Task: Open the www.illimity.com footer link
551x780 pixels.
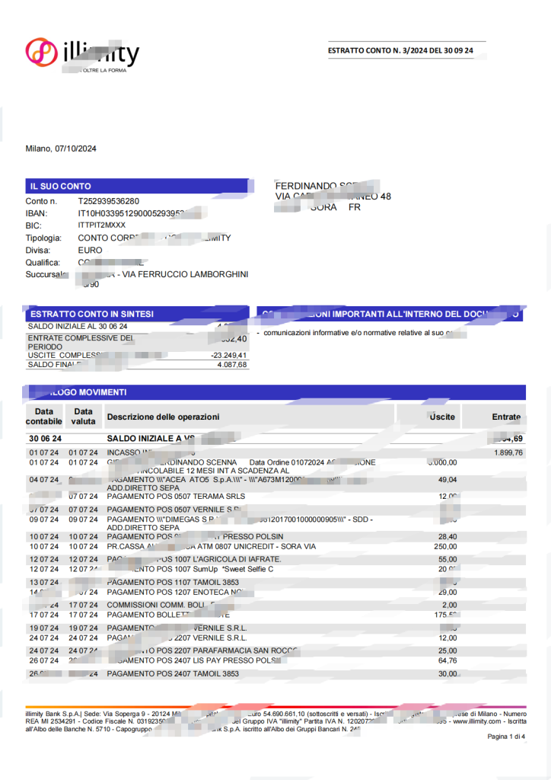Action: [x=476, y=721]
